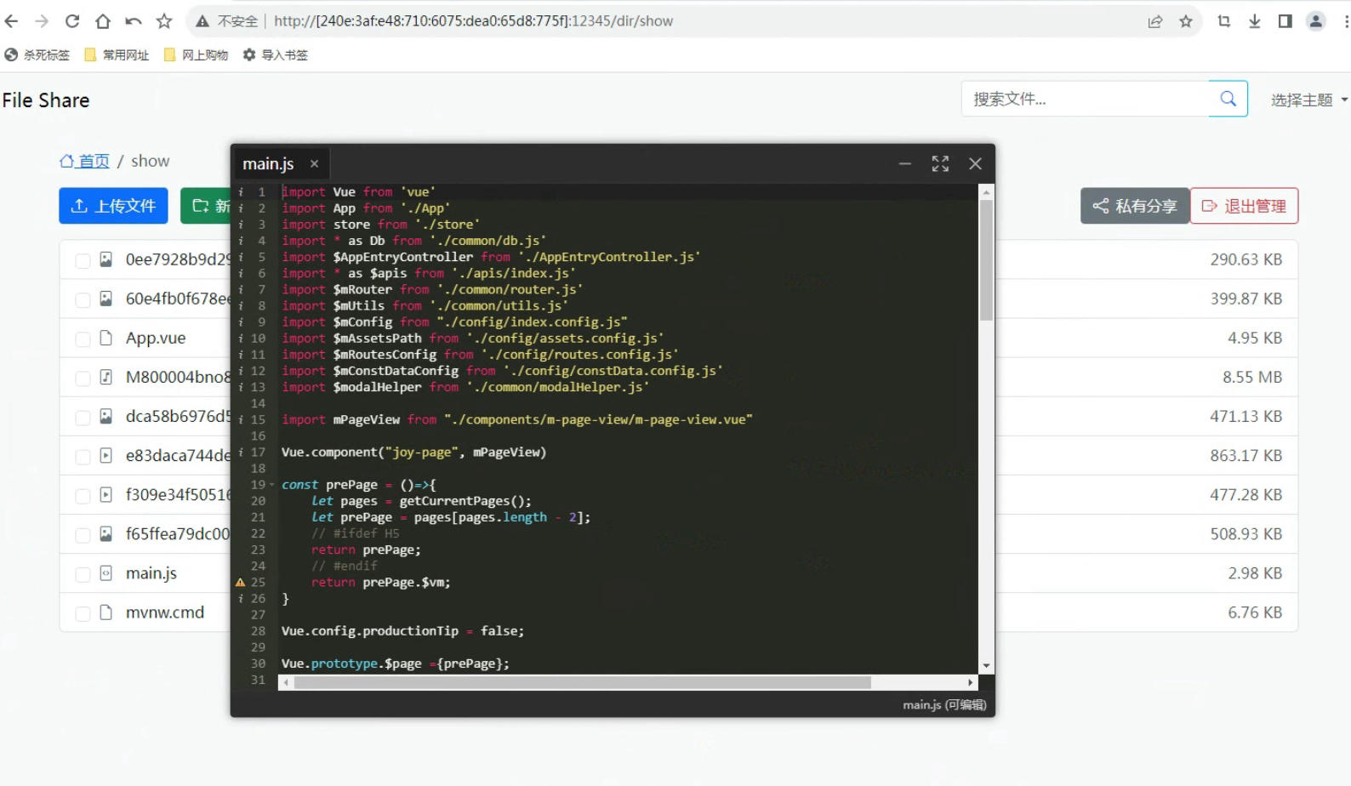1351x786 pixels.
Task: Close the main.js editor dialog
Action: click(x=975, y=163)
